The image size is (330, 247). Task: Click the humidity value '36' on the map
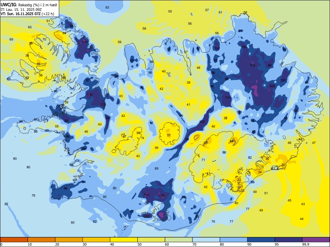31,43
